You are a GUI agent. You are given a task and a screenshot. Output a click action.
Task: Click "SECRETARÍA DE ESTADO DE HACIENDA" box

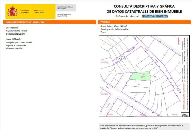tap(66, 8)
